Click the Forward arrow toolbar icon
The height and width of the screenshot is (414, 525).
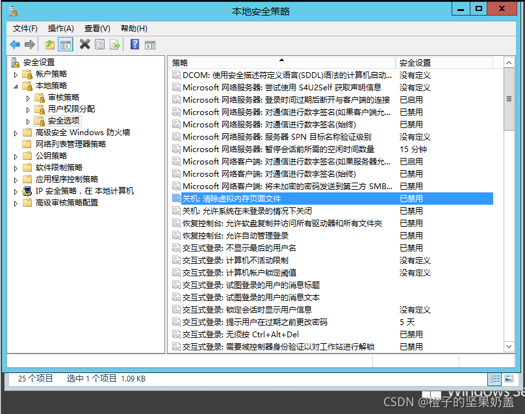(30, 44)
